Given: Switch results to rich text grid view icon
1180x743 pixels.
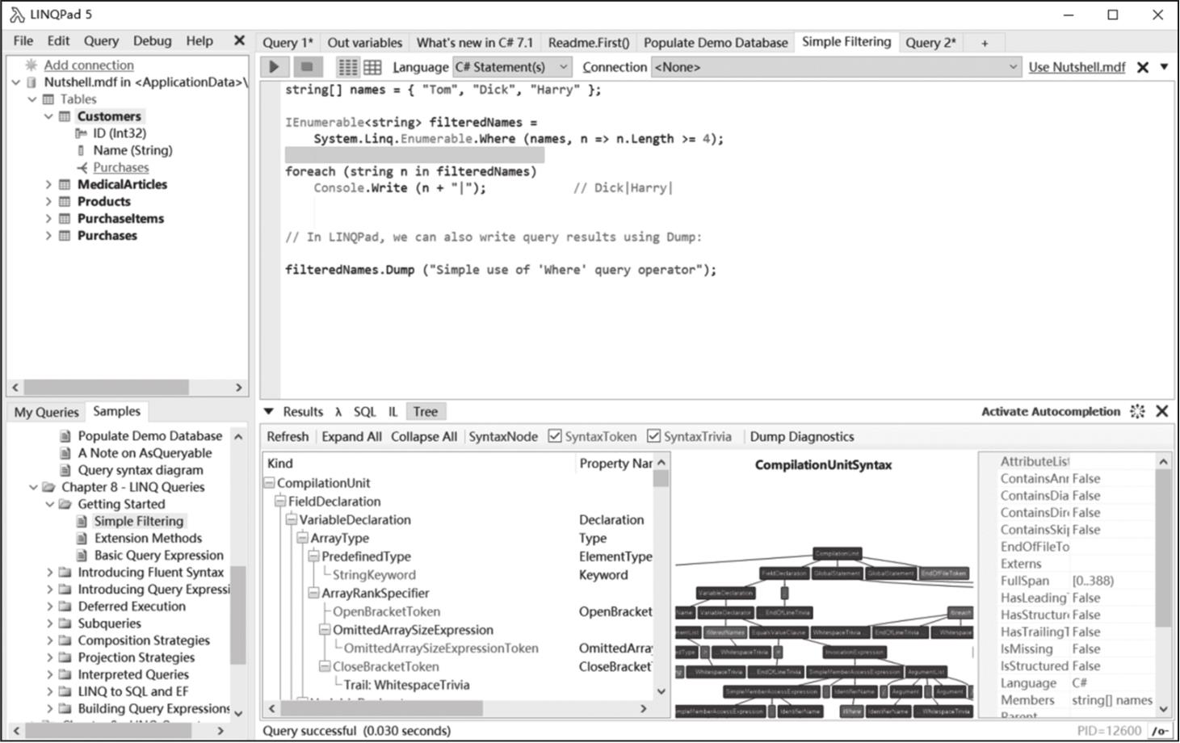Looking at the screenshot, I should (x=347, y=67).
